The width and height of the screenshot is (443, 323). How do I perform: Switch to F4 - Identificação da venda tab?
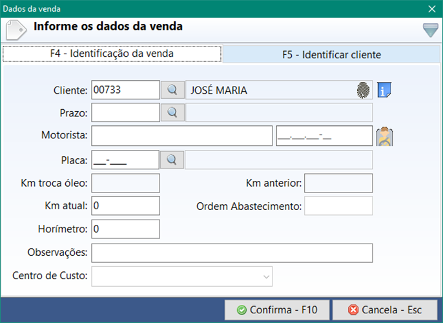pyautogui.click(x=112, y=54)
